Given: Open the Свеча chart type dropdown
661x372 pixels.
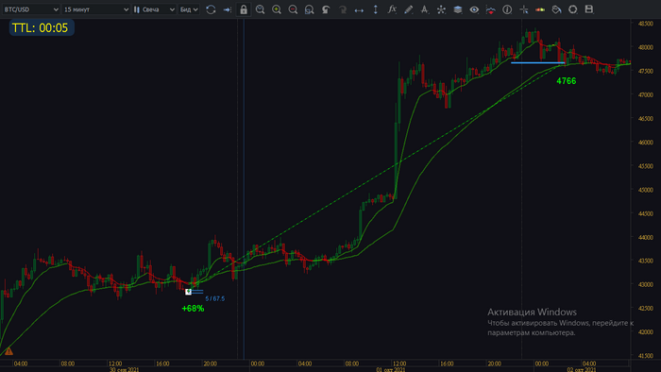Looking at the screenshot, I should point(154,9).
